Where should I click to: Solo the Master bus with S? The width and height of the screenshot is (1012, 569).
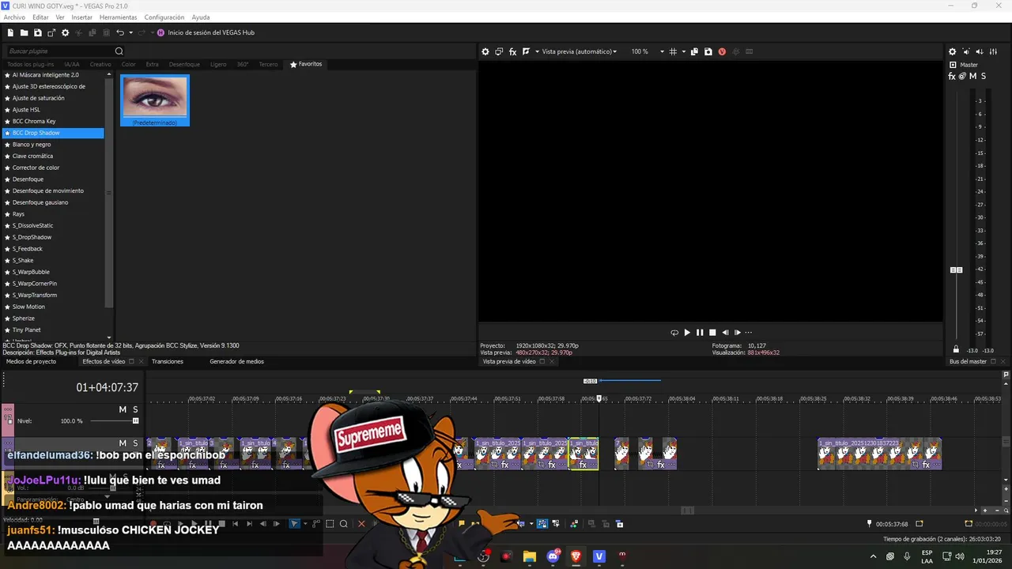coord(983,77)
